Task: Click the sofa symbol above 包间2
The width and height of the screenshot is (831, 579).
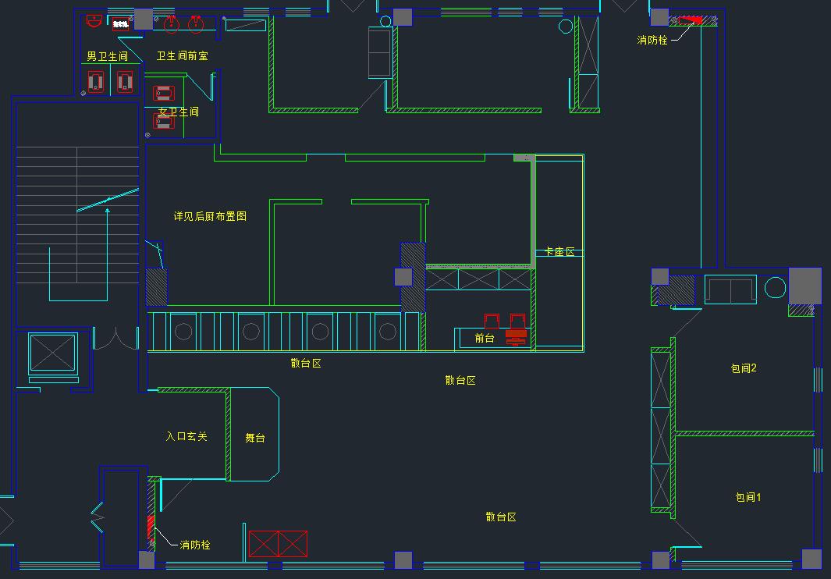Action: click(x=730, y=289)
